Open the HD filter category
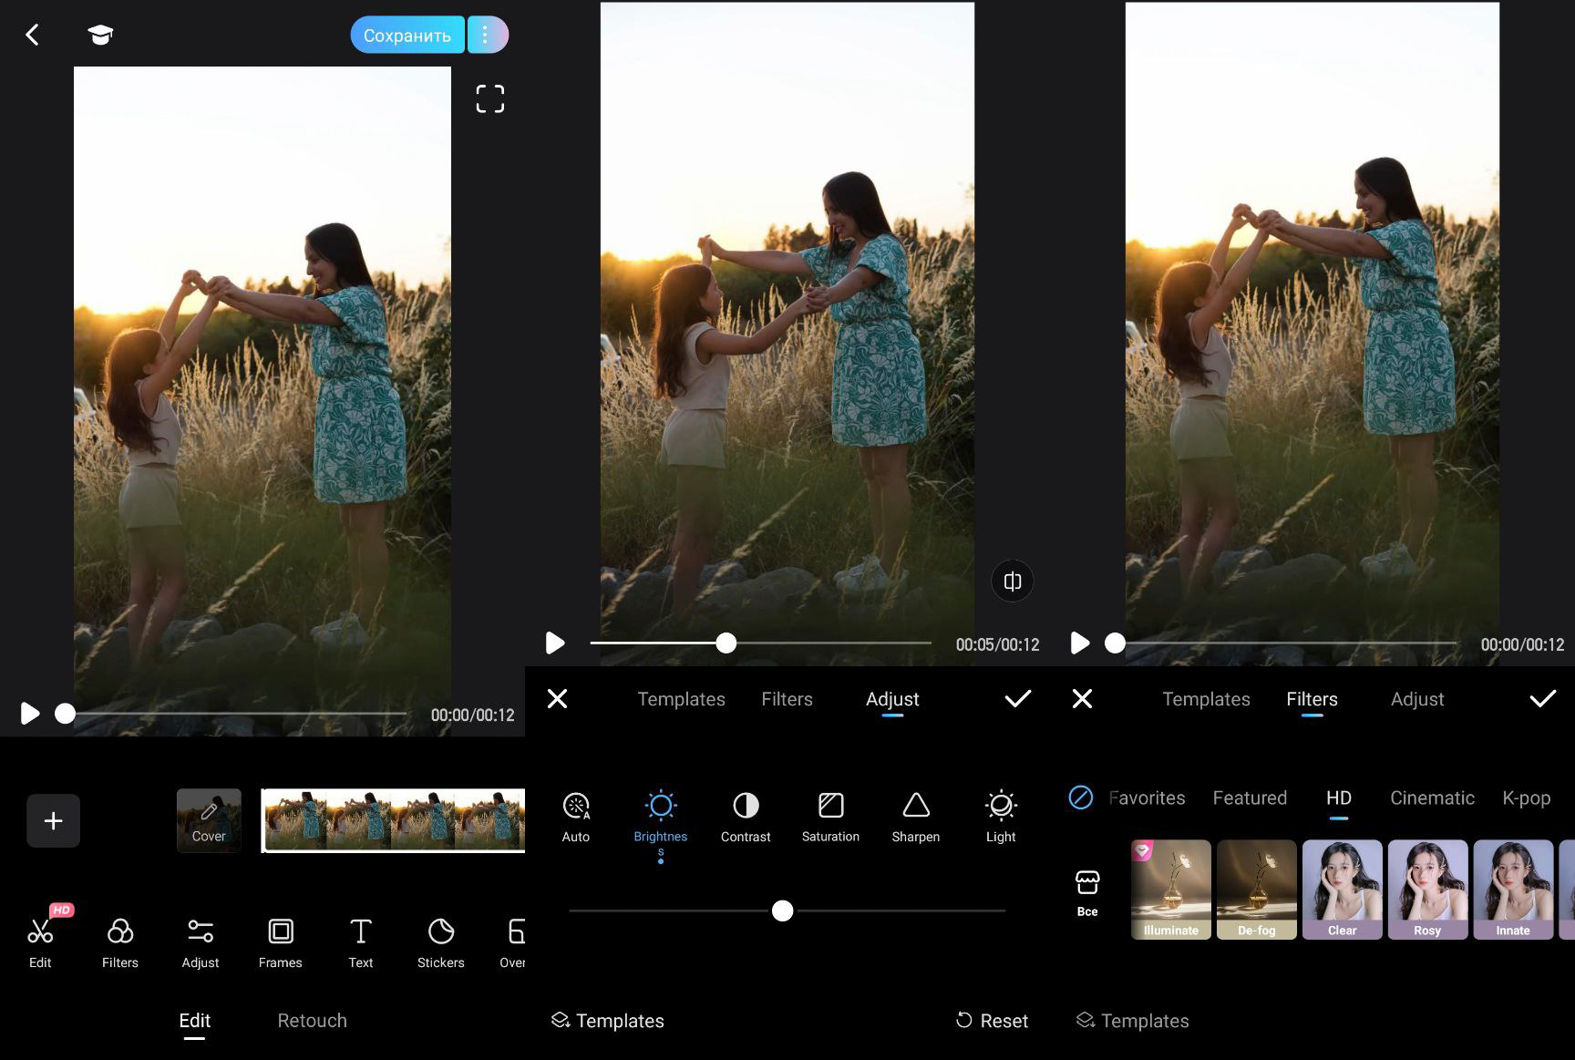 pos(1339,800)
